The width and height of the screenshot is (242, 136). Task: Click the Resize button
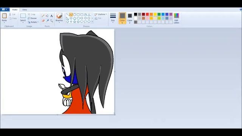(x=32, y=18)
